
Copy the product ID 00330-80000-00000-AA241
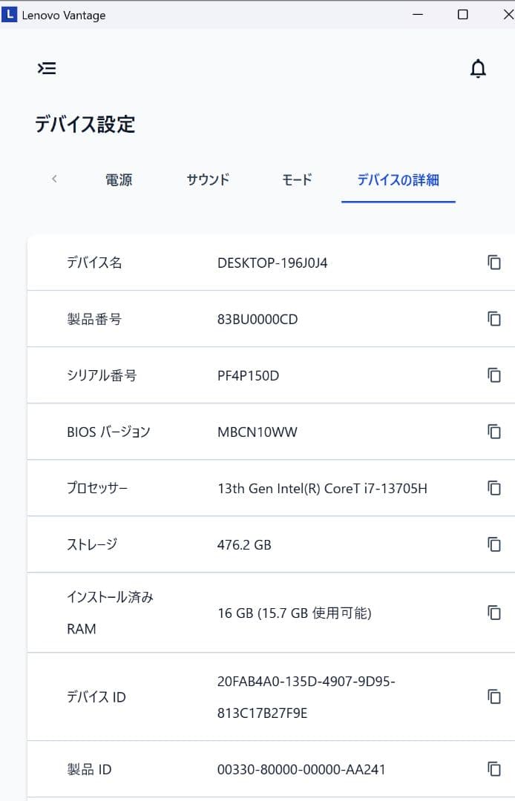[493, 769]
